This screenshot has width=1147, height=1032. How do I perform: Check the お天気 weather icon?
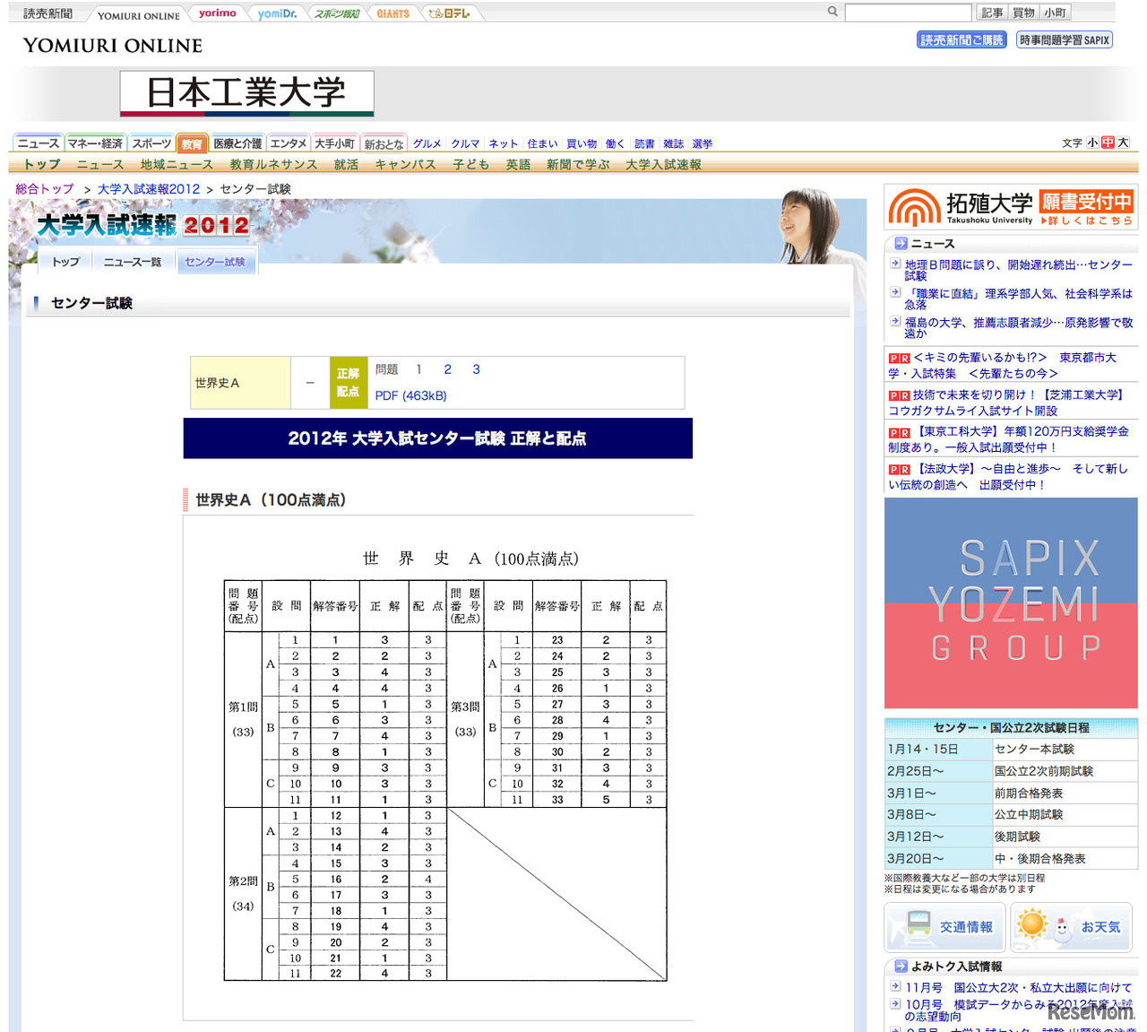tap(1072, 926)
